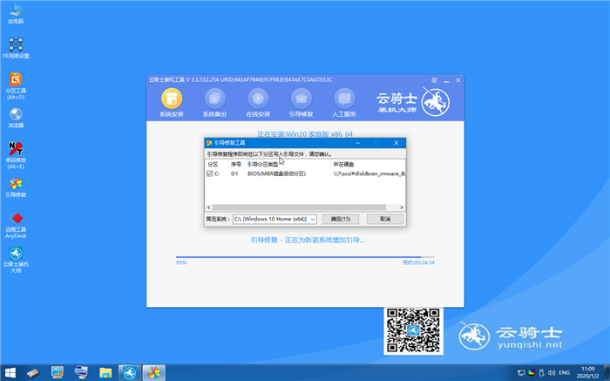Click the USB device tray icon
Screen dimensions: 610x381
click(541, 373)
